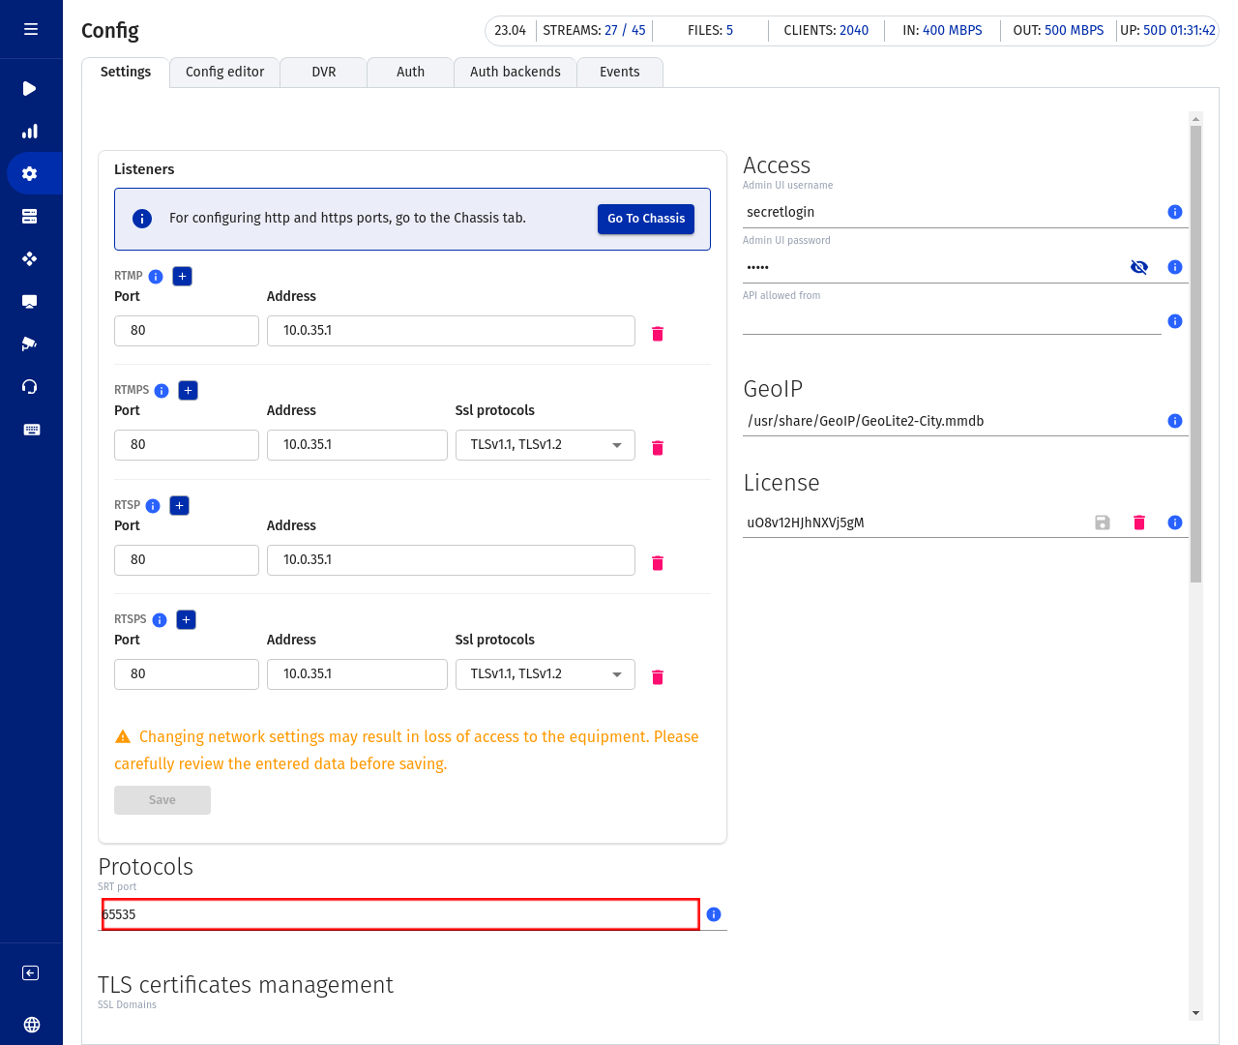Show info for the SRT port field
The width and height of the screenshot is (1238, 1045).
(x=714, y=914)
